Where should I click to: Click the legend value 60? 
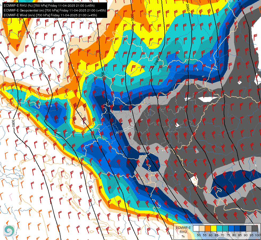click(x=211, y=235)
